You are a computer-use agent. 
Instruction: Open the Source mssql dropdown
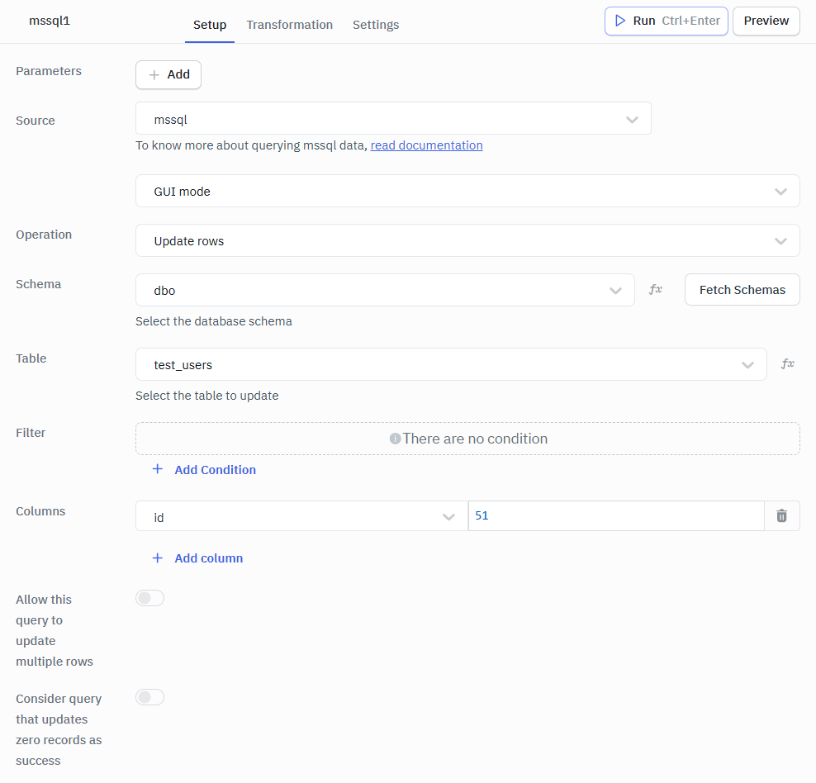pos(393,118)
